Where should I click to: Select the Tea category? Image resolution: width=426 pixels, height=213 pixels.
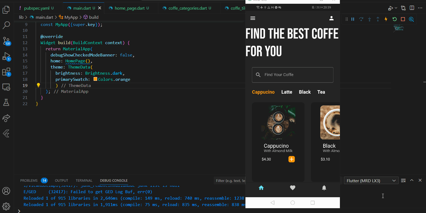coord(321,92)
